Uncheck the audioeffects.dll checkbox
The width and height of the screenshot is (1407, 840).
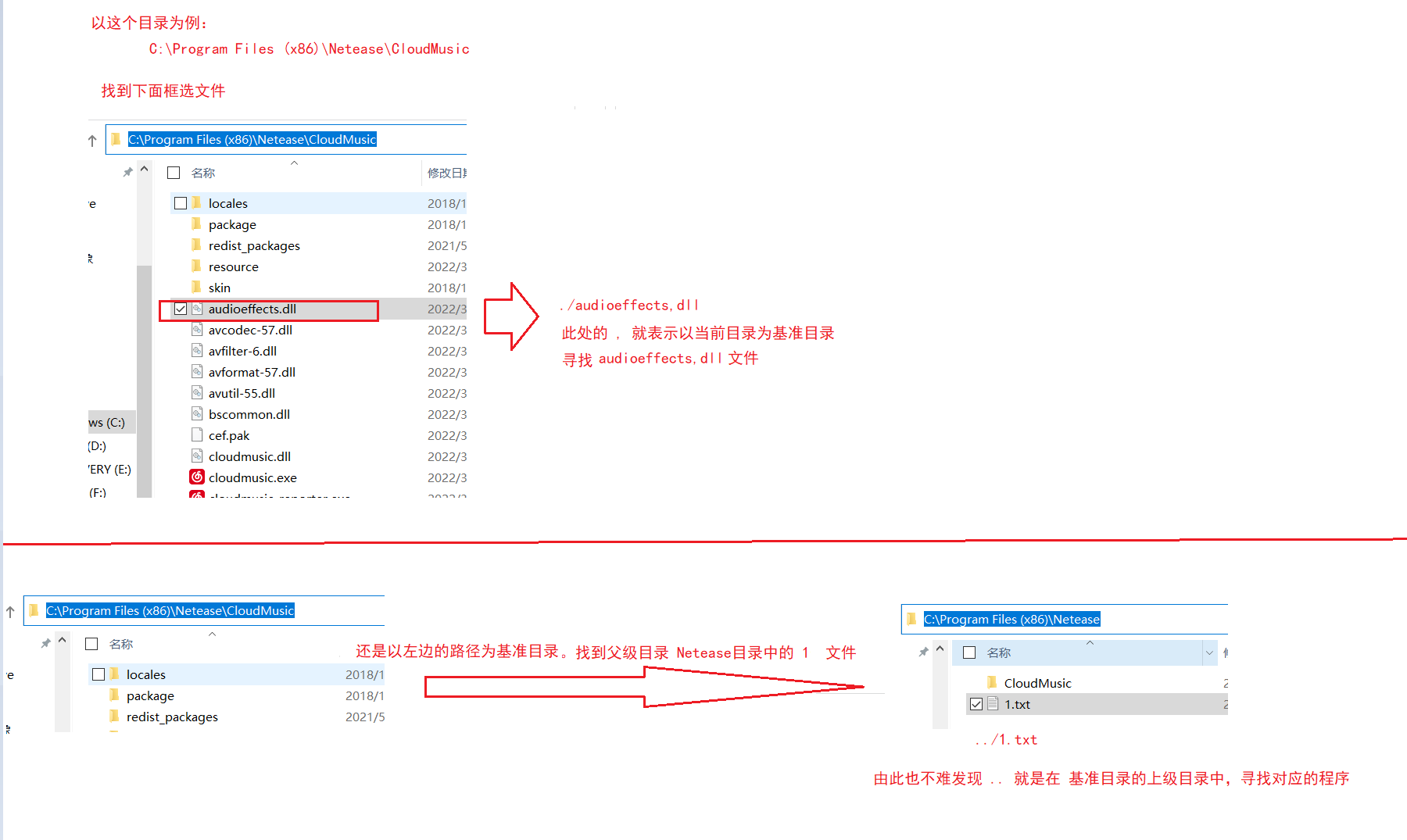[181, 309]
